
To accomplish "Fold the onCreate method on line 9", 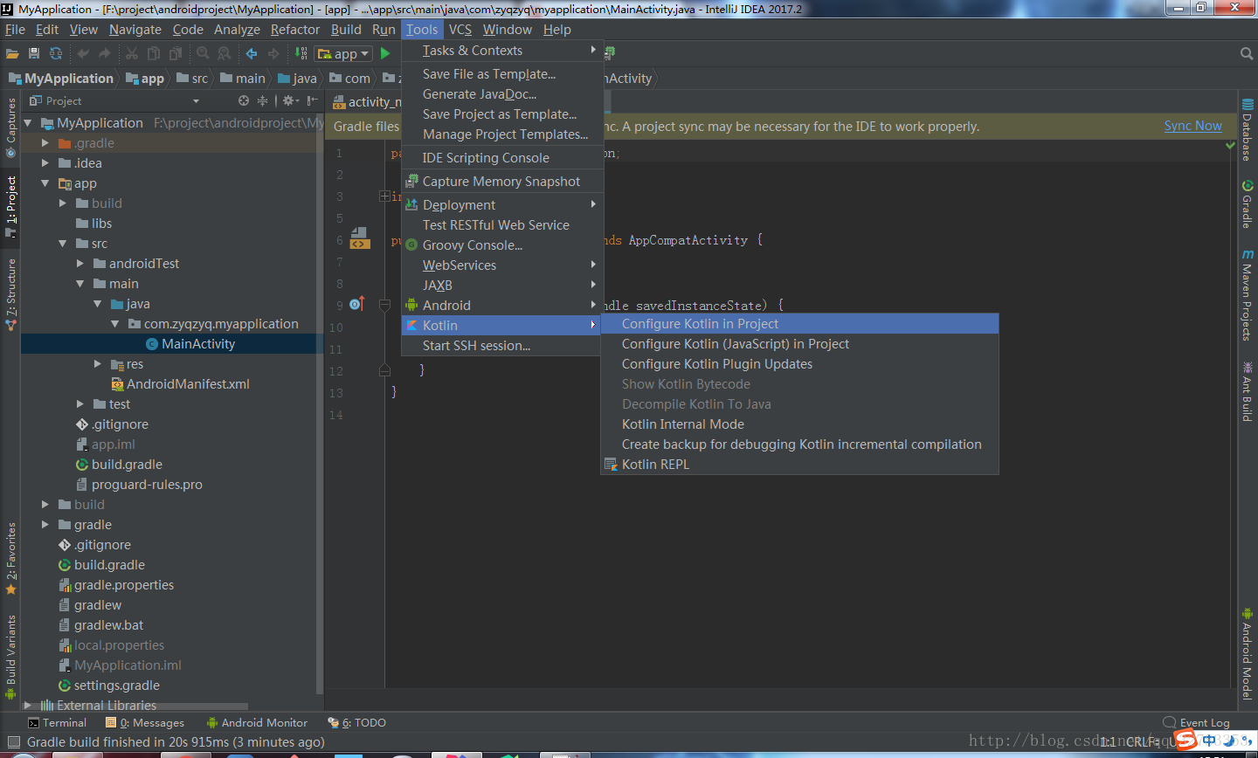I will click(x=384, y=306).
